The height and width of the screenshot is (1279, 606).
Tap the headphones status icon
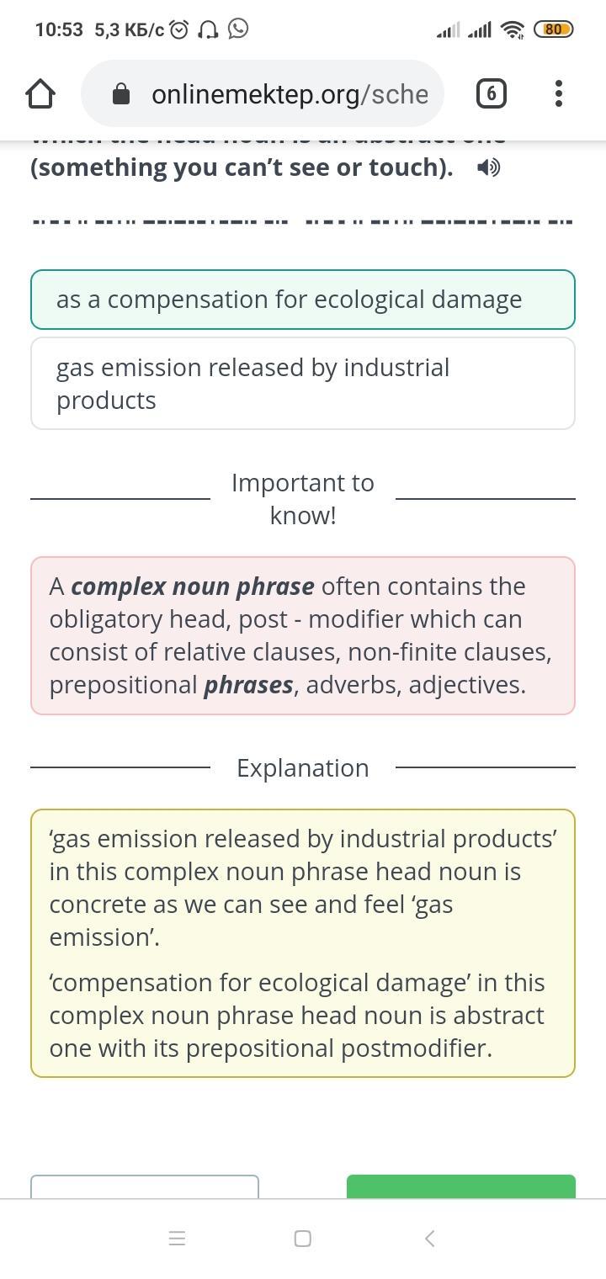(208, 30)
